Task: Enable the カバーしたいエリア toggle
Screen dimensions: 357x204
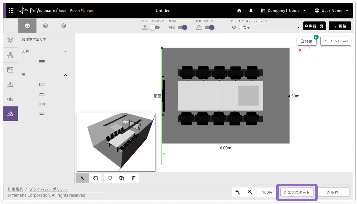Action: tap(155, 27)
